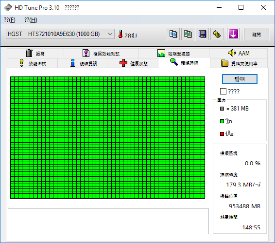The height and width of the screenshot is (243, 275).
Task: Click the floppy disk save icon
Action: [202, 34]
